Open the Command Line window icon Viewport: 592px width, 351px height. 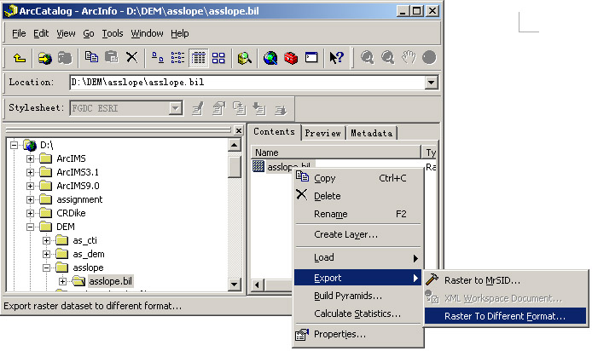pyautogui.click(x=311, y=58)
